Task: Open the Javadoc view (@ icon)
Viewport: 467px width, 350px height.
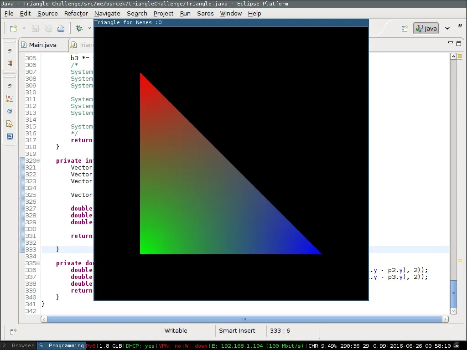Action: [10, 111]
